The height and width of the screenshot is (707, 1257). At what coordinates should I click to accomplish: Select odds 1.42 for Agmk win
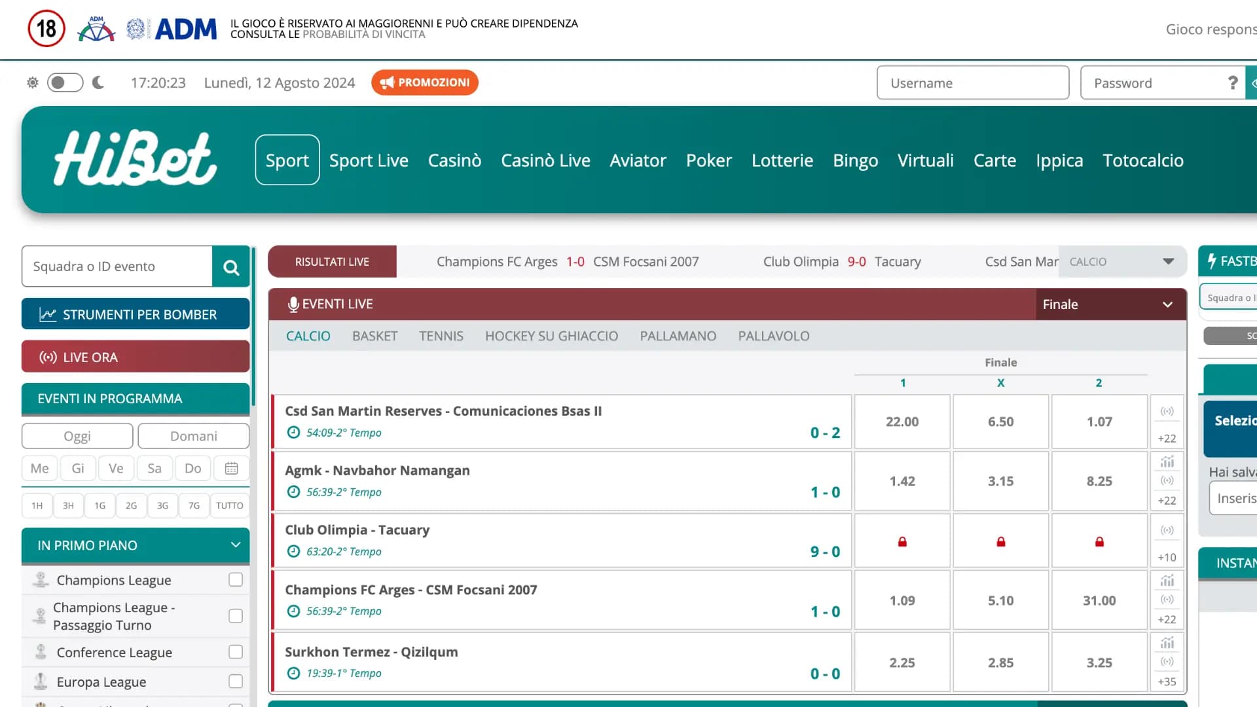coord(902,481)
